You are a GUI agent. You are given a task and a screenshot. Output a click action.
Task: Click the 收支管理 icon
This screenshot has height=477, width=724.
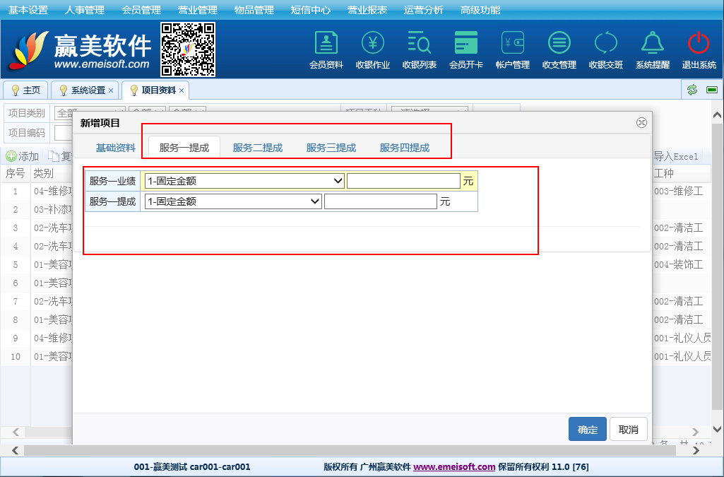(x=559, y=44)
